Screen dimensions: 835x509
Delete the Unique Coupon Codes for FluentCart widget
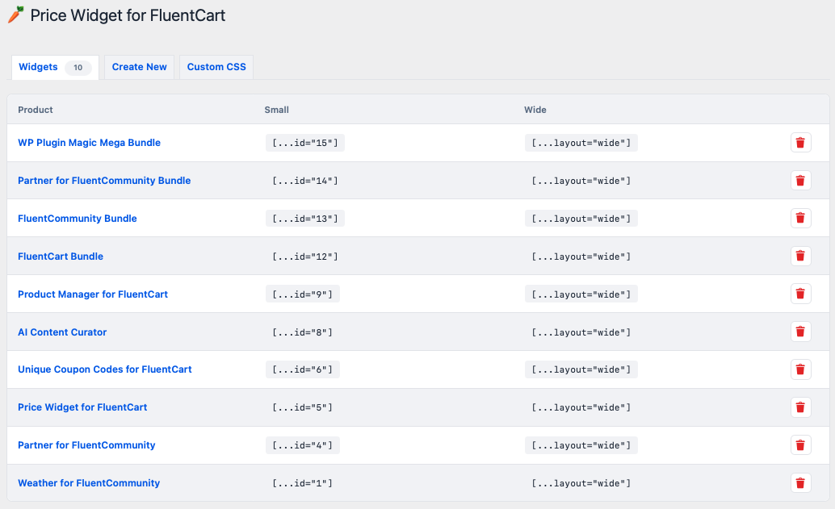800,369
